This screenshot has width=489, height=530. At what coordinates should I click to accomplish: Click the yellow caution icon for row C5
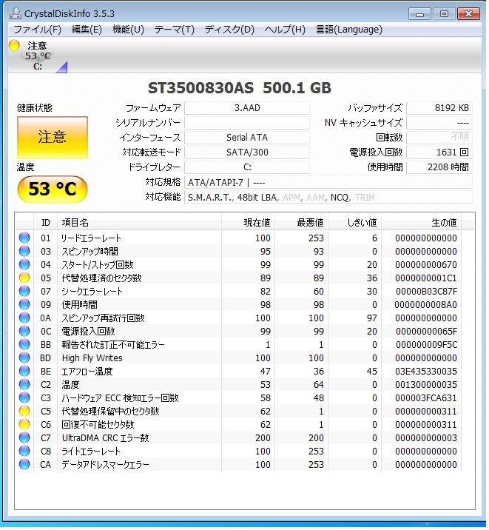24,411
